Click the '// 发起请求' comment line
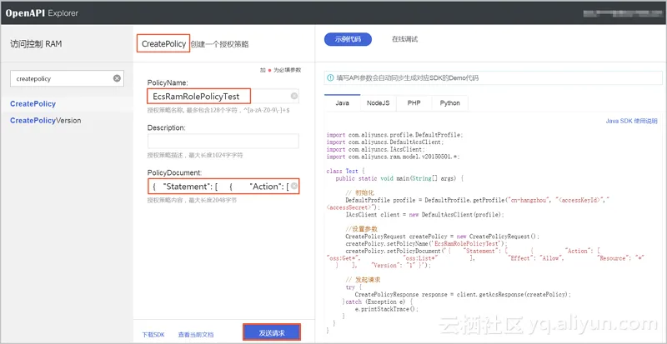Viewport: 667px width, 344px height. pyautogui.click(x=363, y=280)
